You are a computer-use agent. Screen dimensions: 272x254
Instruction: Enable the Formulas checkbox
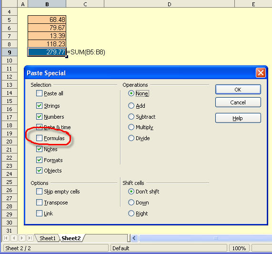[39, 138]
